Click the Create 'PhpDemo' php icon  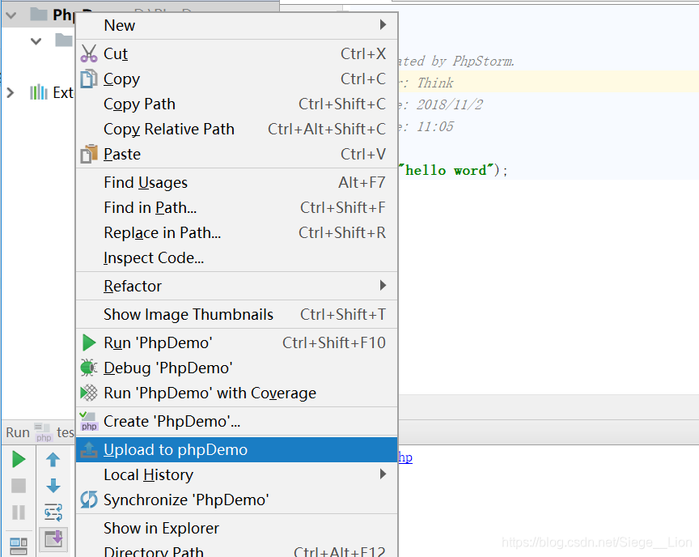coord(89,422)
